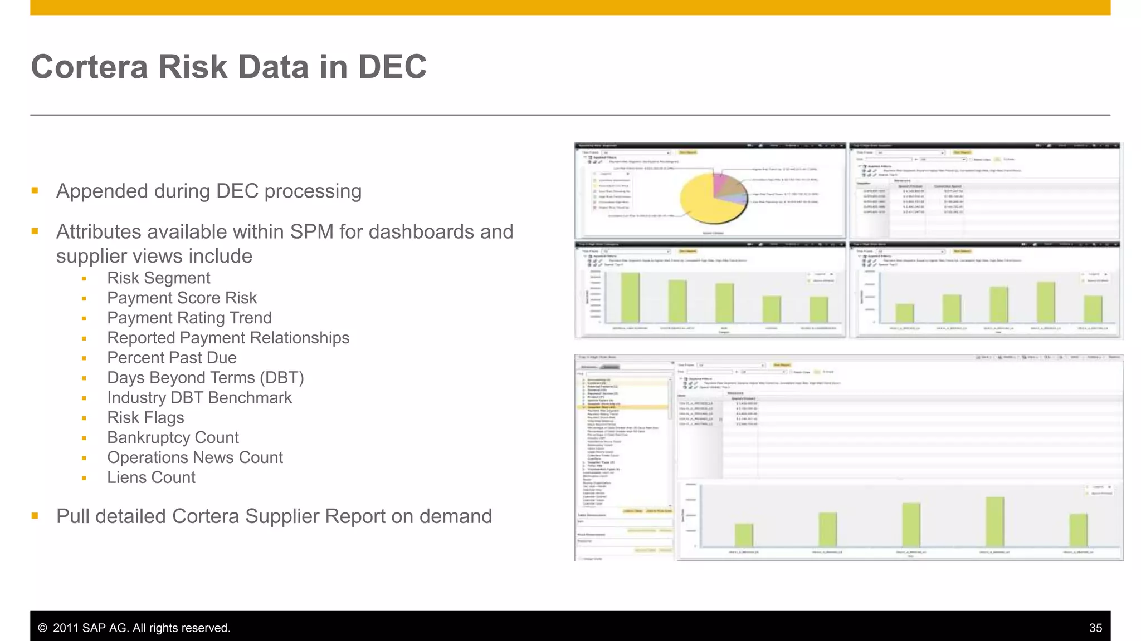
Task: Select Industry DBT Benchmark text
Action: pos(199,398)
